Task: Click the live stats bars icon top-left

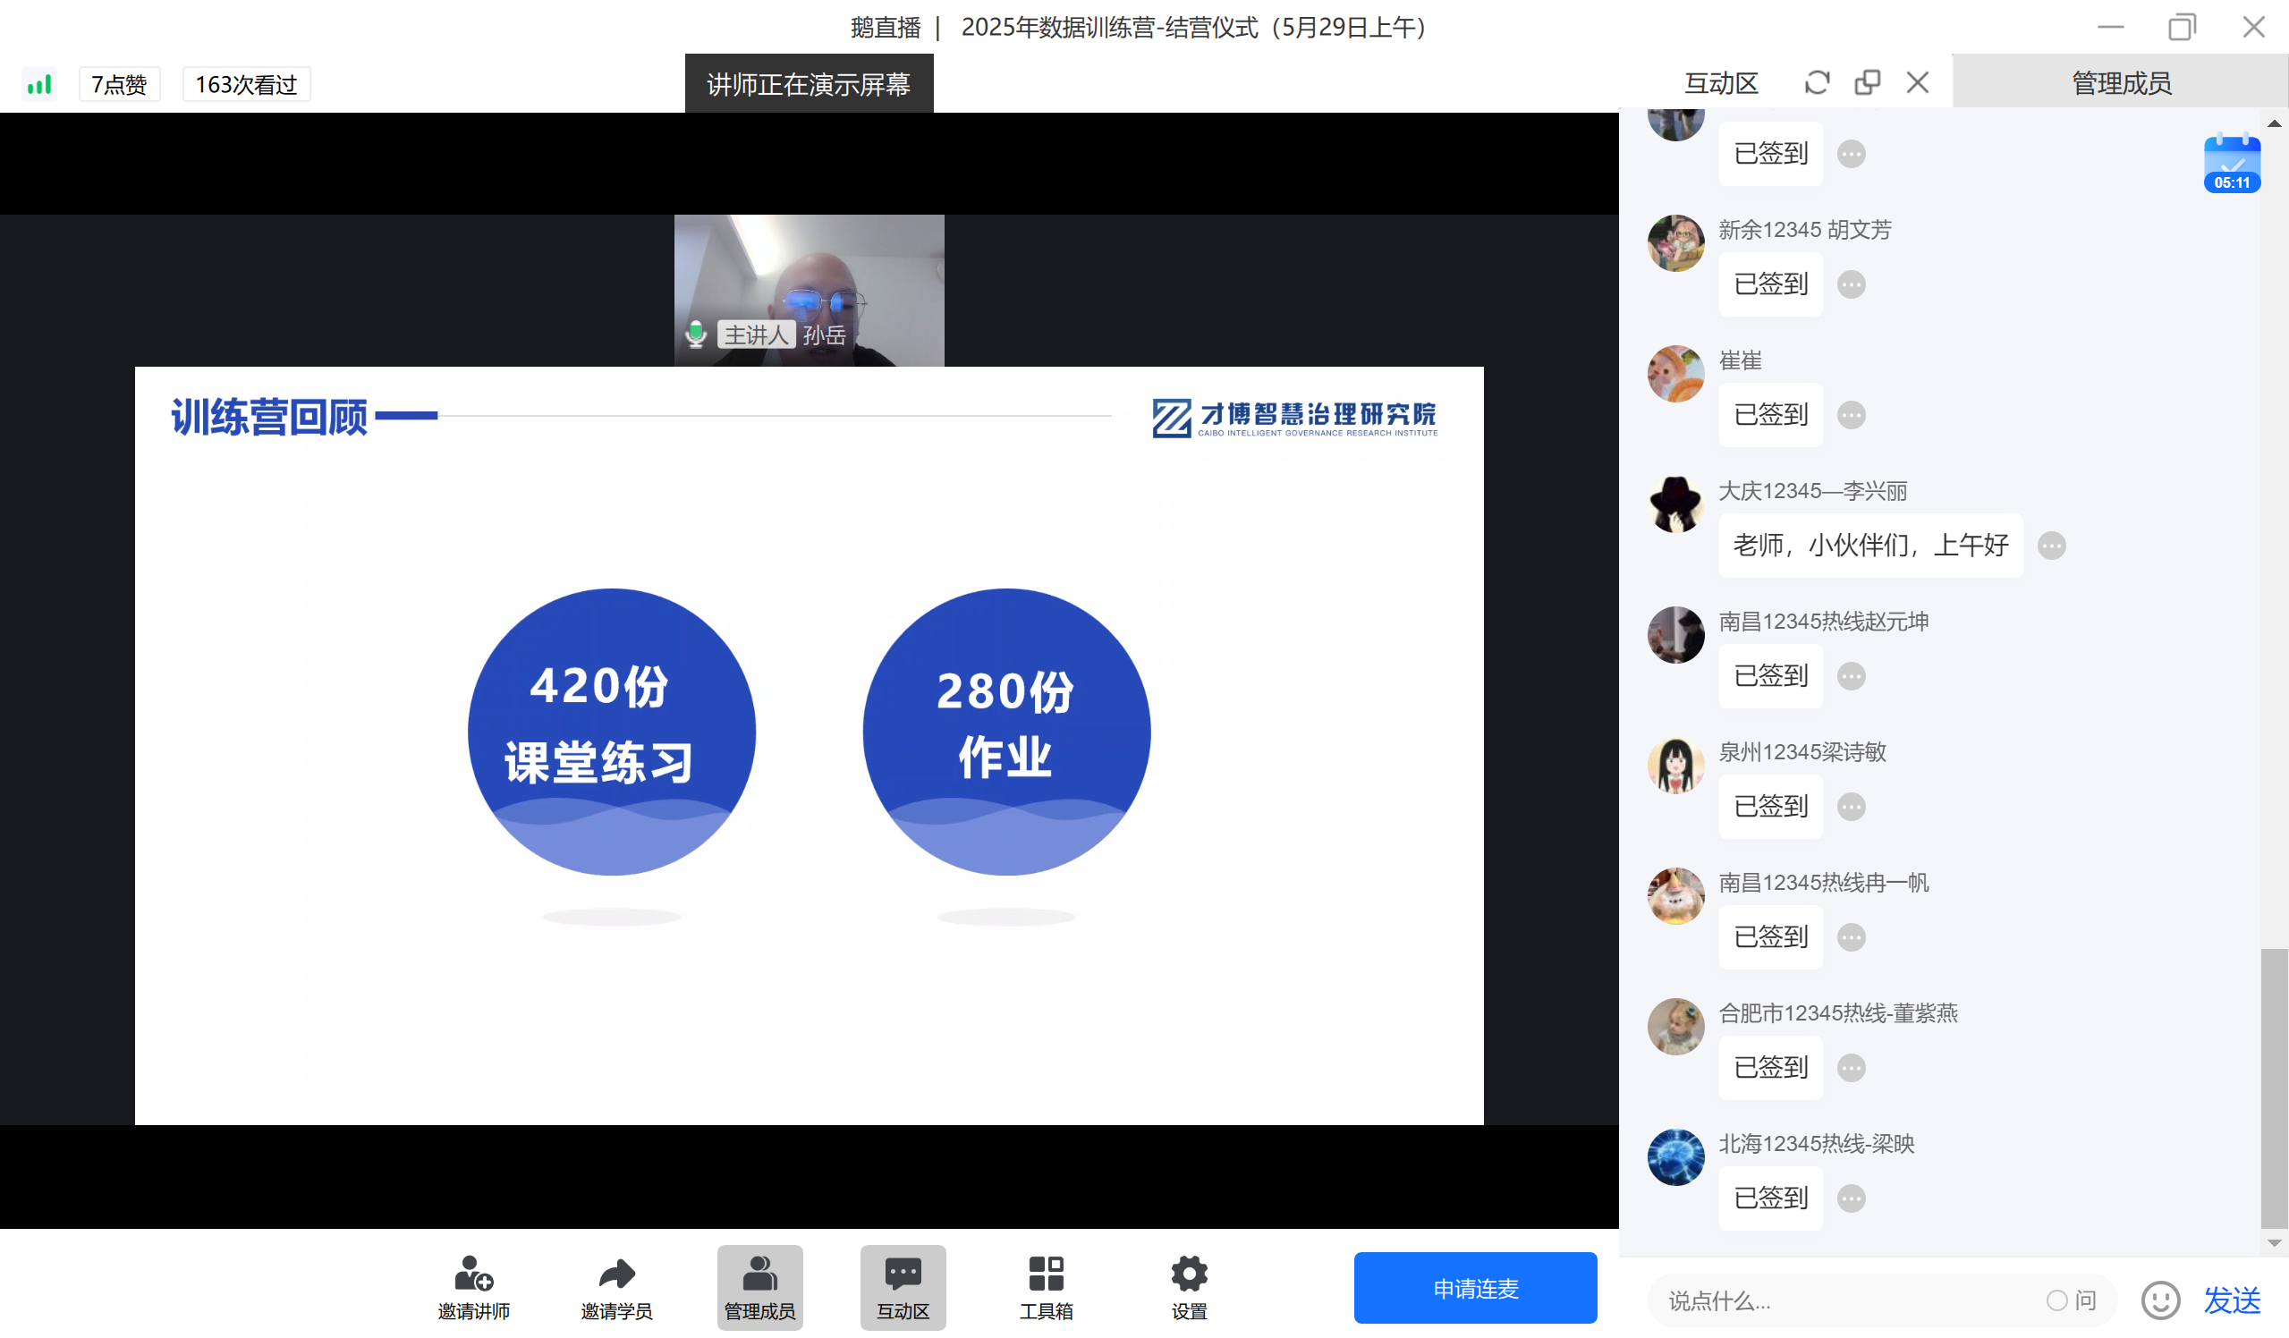Action: pos(38,82)
